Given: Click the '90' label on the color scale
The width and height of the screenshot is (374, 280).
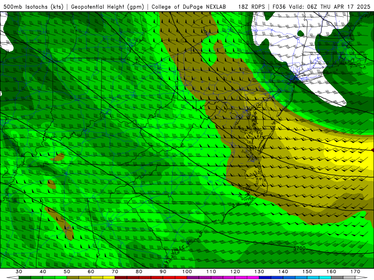Looking at the screenshot, I should 163,272.
